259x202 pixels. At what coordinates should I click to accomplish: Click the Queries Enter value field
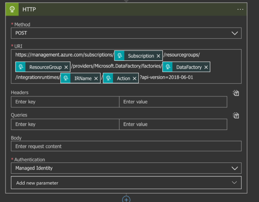pyautogui.click(x=173, y=124)
